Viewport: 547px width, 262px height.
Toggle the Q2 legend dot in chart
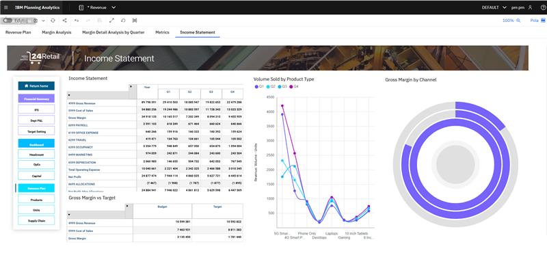[x=268, y=86]
